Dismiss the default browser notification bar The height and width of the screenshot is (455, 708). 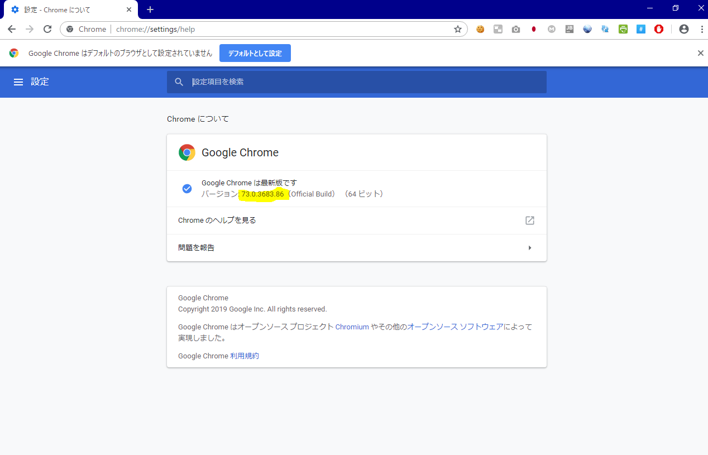[x=700, y=54]
